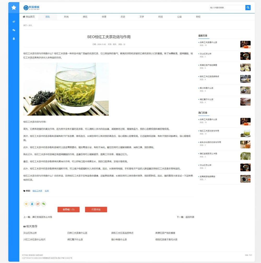Open previous article 滇红宝塔茶怎么冲泡

coord(42,217)
